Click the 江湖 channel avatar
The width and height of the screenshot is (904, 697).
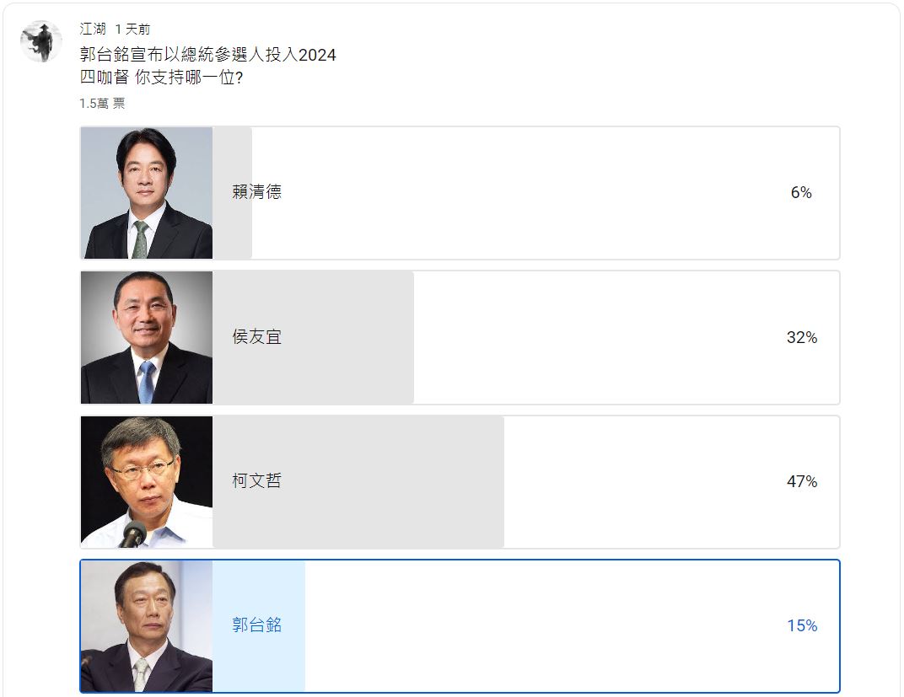coord(40,41)
